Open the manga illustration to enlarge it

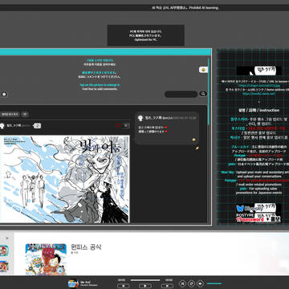(64, 179)
